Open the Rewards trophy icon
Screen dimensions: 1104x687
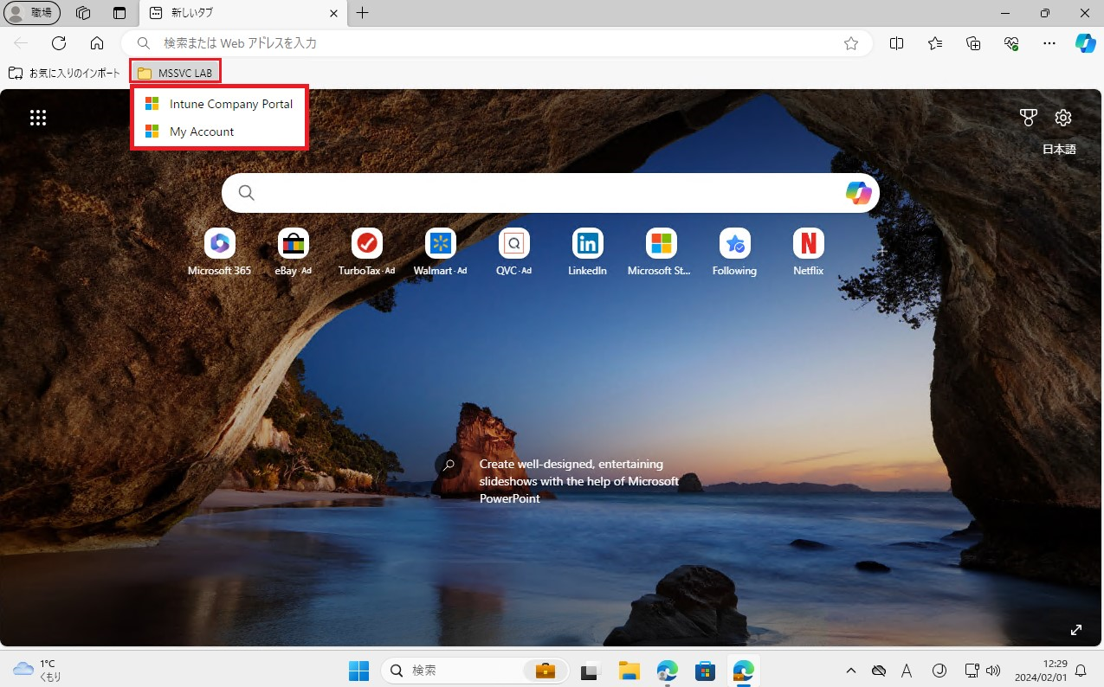[1028, 118]
